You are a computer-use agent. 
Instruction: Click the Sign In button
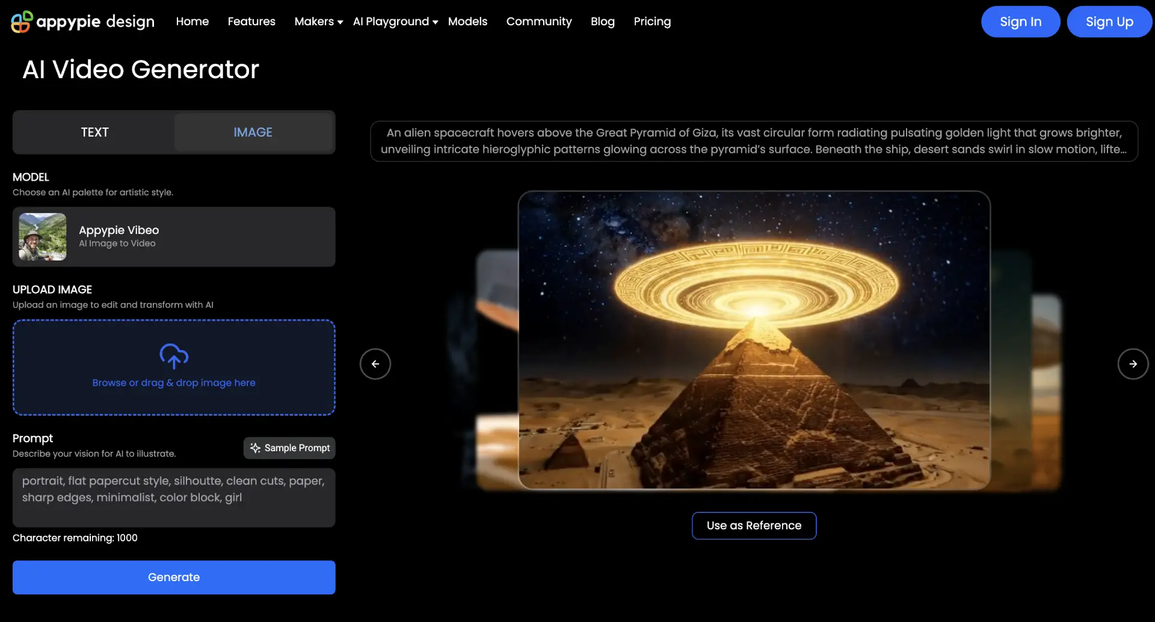[1020, 21]
